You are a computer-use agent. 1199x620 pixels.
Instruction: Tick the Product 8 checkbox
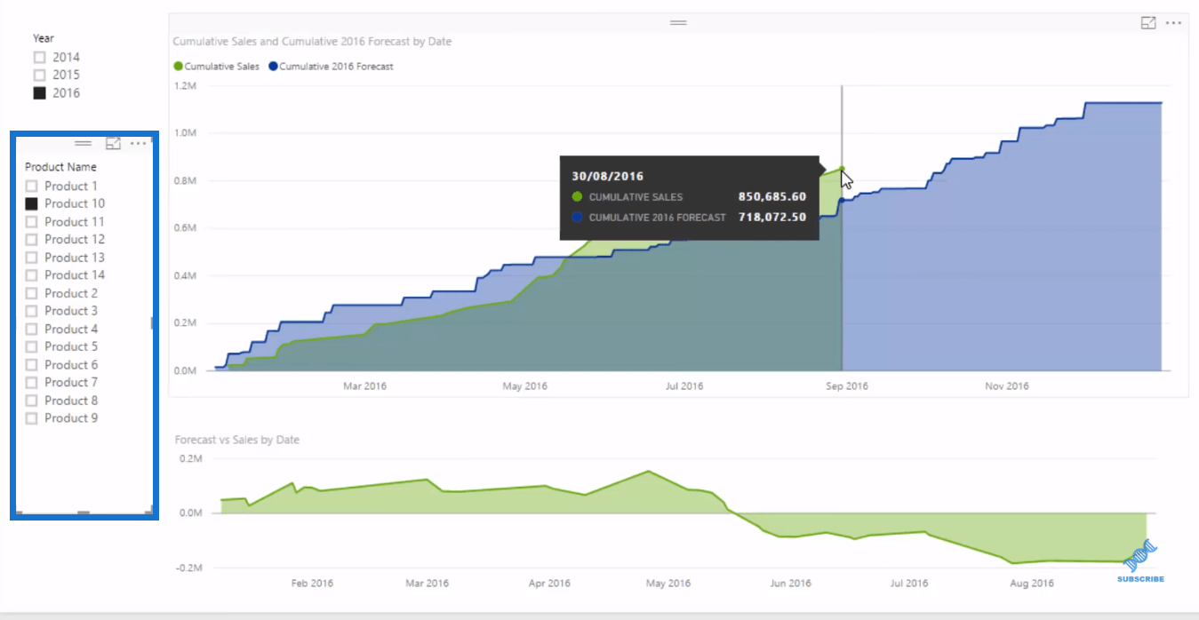tap(31, 401)
